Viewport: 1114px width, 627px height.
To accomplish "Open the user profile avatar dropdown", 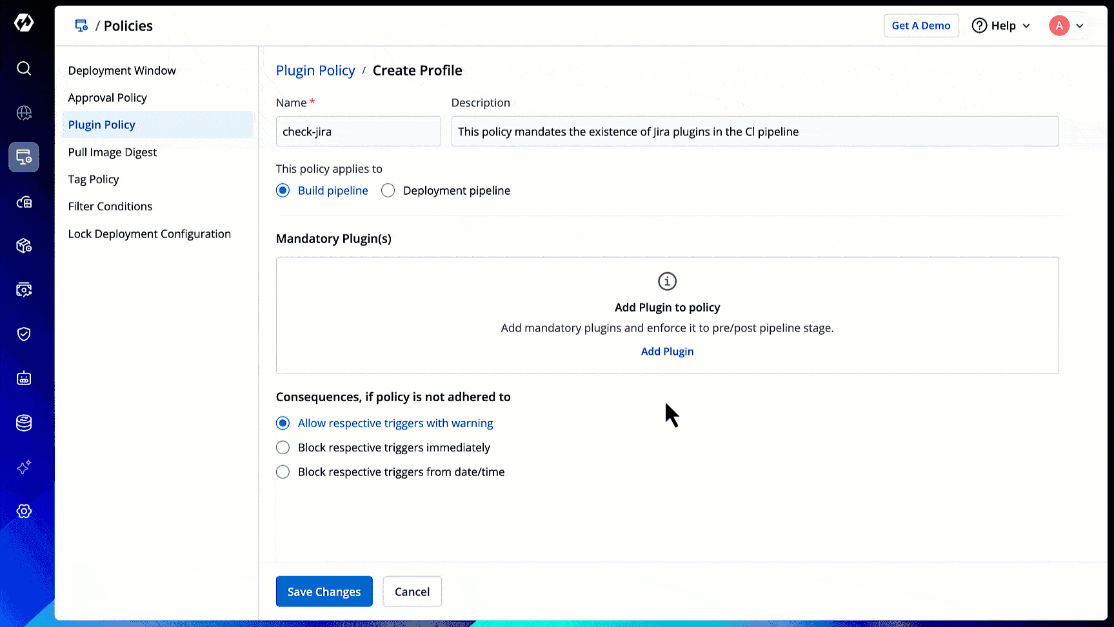I will (1066, 26).
